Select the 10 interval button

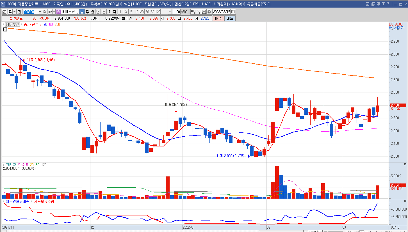[136, 12]
